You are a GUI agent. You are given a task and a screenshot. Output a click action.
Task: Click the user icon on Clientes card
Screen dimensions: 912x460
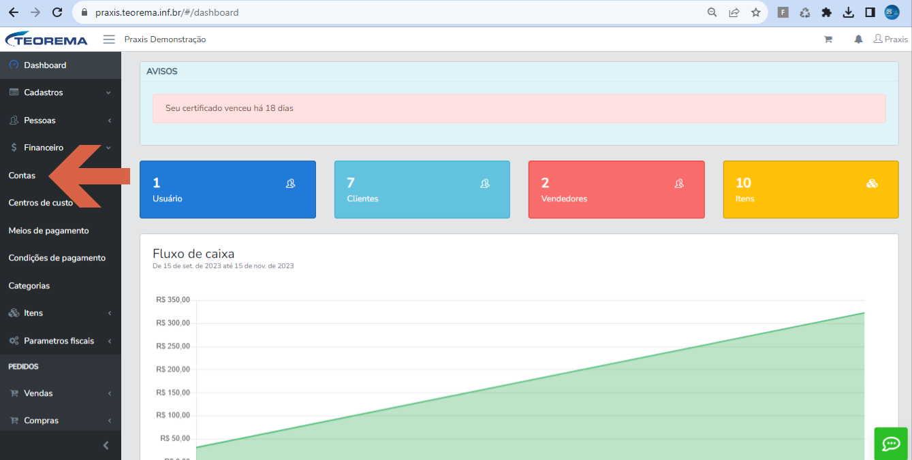(x=485, y=183)
